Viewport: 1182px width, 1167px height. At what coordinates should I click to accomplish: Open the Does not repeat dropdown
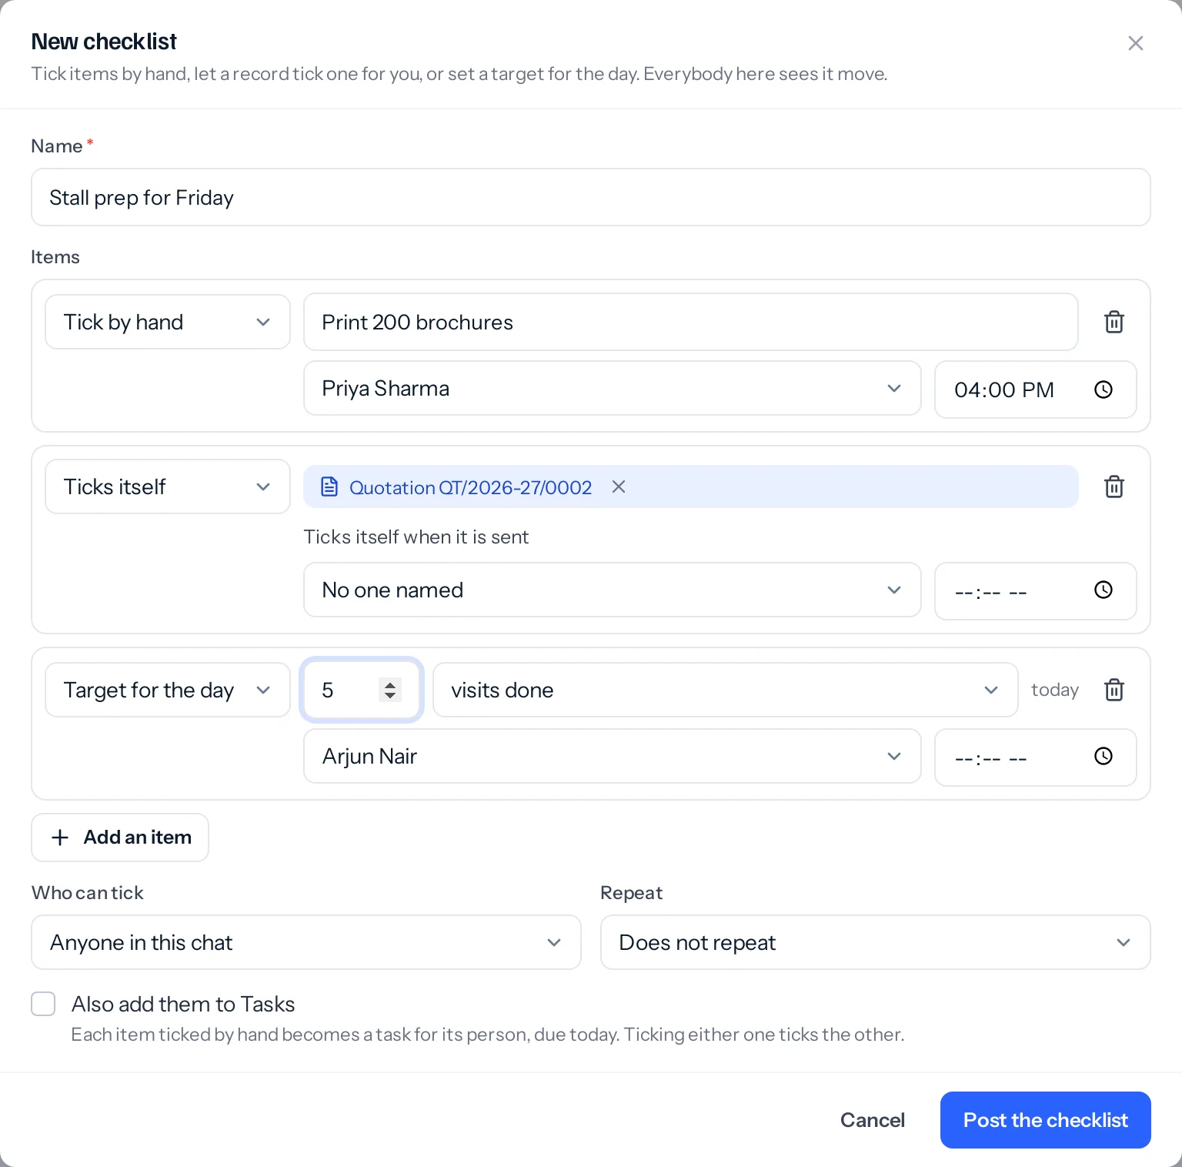coord(876,942)
